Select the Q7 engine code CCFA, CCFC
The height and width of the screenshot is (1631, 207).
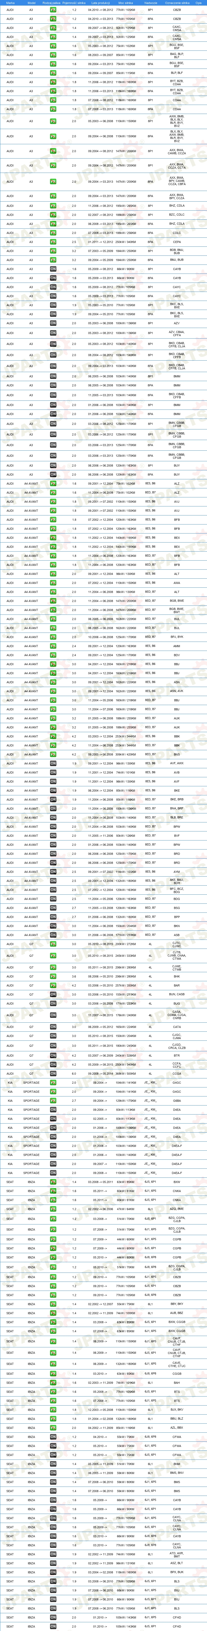177,1064
